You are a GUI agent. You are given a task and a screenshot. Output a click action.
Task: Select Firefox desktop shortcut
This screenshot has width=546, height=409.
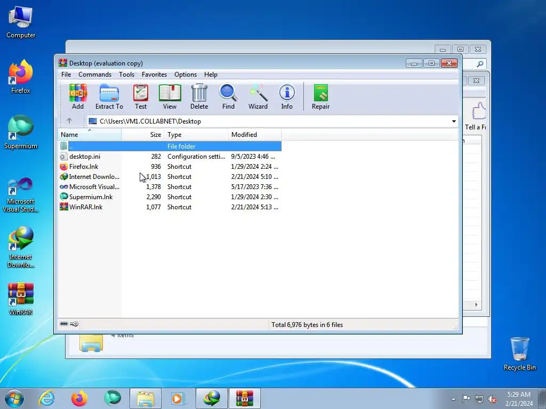click(x=21, y=77)
